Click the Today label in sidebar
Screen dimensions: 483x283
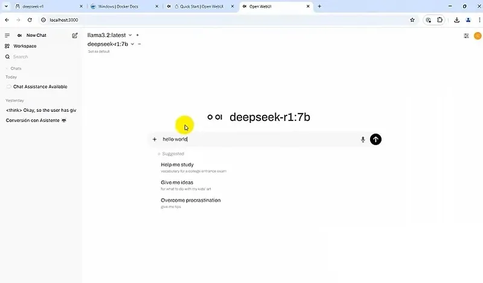coord(11,77)
